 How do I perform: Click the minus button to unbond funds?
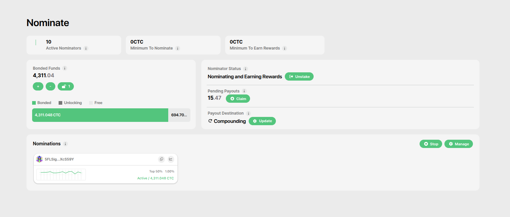pyautogui.click(x=50, y=86)
